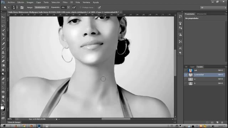Viewport: 228px width, 128px height.
Task: Click the foreground color swatch
Action: point(2,108)
